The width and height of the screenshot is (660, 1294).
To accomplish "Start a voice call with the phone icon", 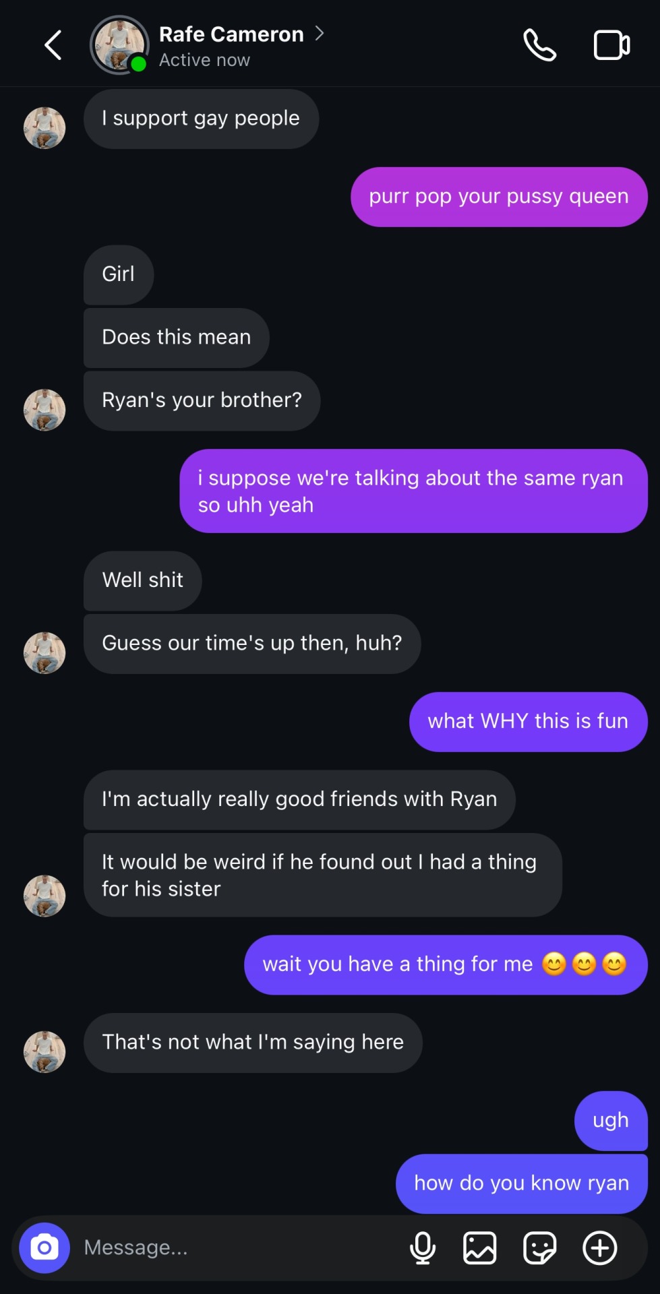I will (539, 45).
